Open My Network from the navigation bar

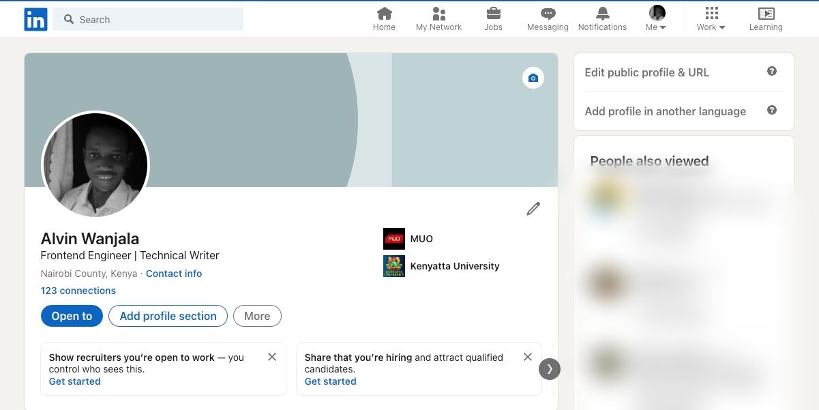438,17
